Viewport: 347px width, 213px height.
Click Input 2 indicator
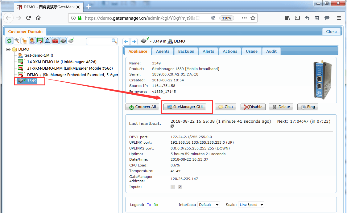[180, 187]
